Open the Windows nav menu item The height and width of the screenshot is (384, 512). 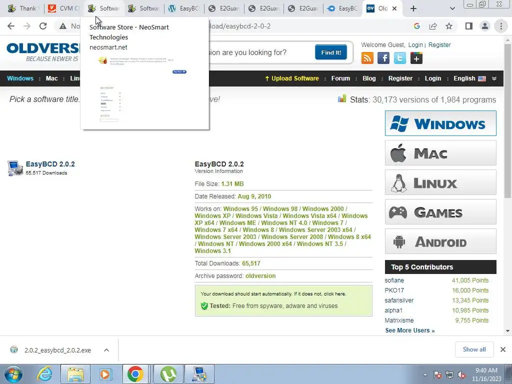tap(20, 78)
